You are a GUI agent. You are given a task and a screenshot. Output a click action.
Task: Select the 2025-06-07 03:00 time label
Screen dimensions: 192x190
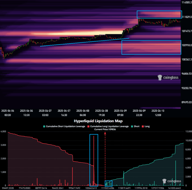tap(45, 113)
